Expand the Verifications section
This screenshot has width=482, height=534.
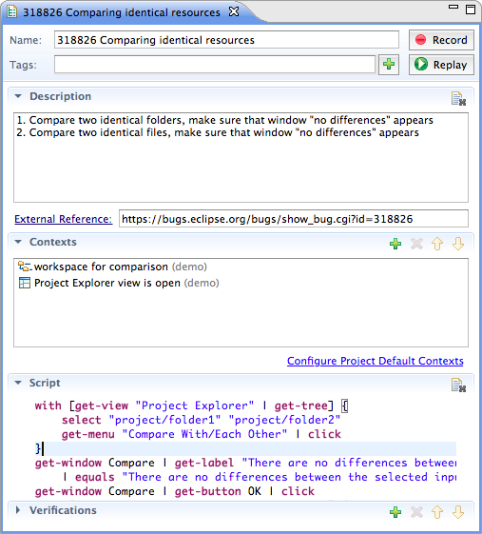click(18, 510)
